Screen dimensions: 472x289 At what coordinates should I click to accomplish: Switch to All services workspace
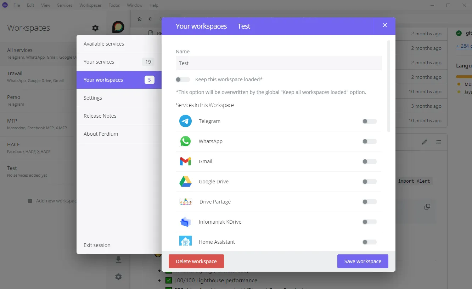(38, 53)
